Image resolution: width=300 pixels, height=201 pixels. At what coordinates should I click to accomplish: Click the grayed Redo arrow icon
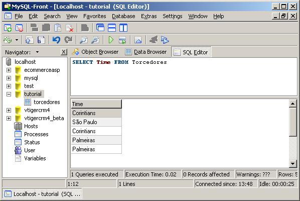[68, 40]
